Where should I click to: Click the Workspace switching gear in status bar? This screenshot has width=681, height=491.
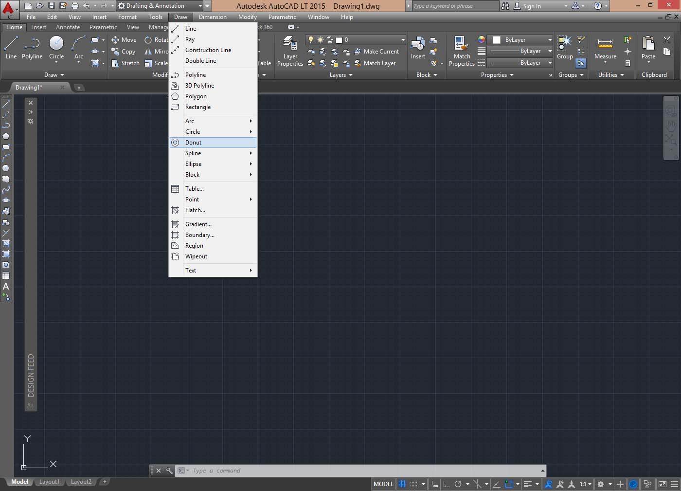[601, 484]
